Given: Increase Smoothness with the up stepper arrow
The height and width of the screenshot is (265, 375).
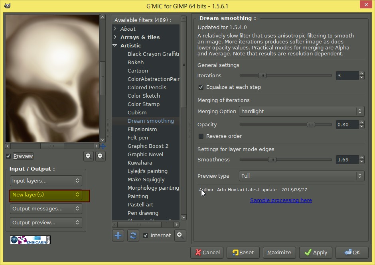Looking at the screenshot, I should point(361,157).
